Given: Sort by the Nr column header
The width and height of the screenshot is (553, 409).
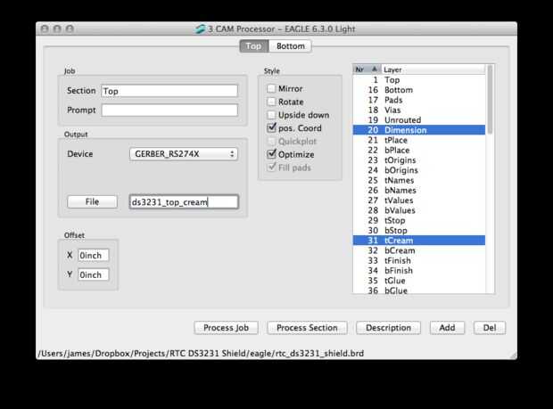Looking at the screenshot, I should (x=367, y=70).
